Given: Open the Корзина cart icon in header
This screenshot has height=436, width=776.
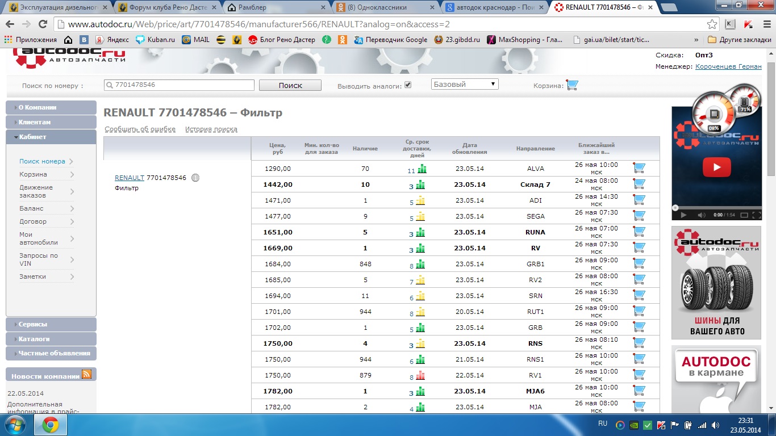Looking at the screenshot, I should 572,85.
